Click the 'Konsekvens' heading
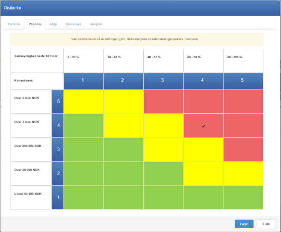 24,80
